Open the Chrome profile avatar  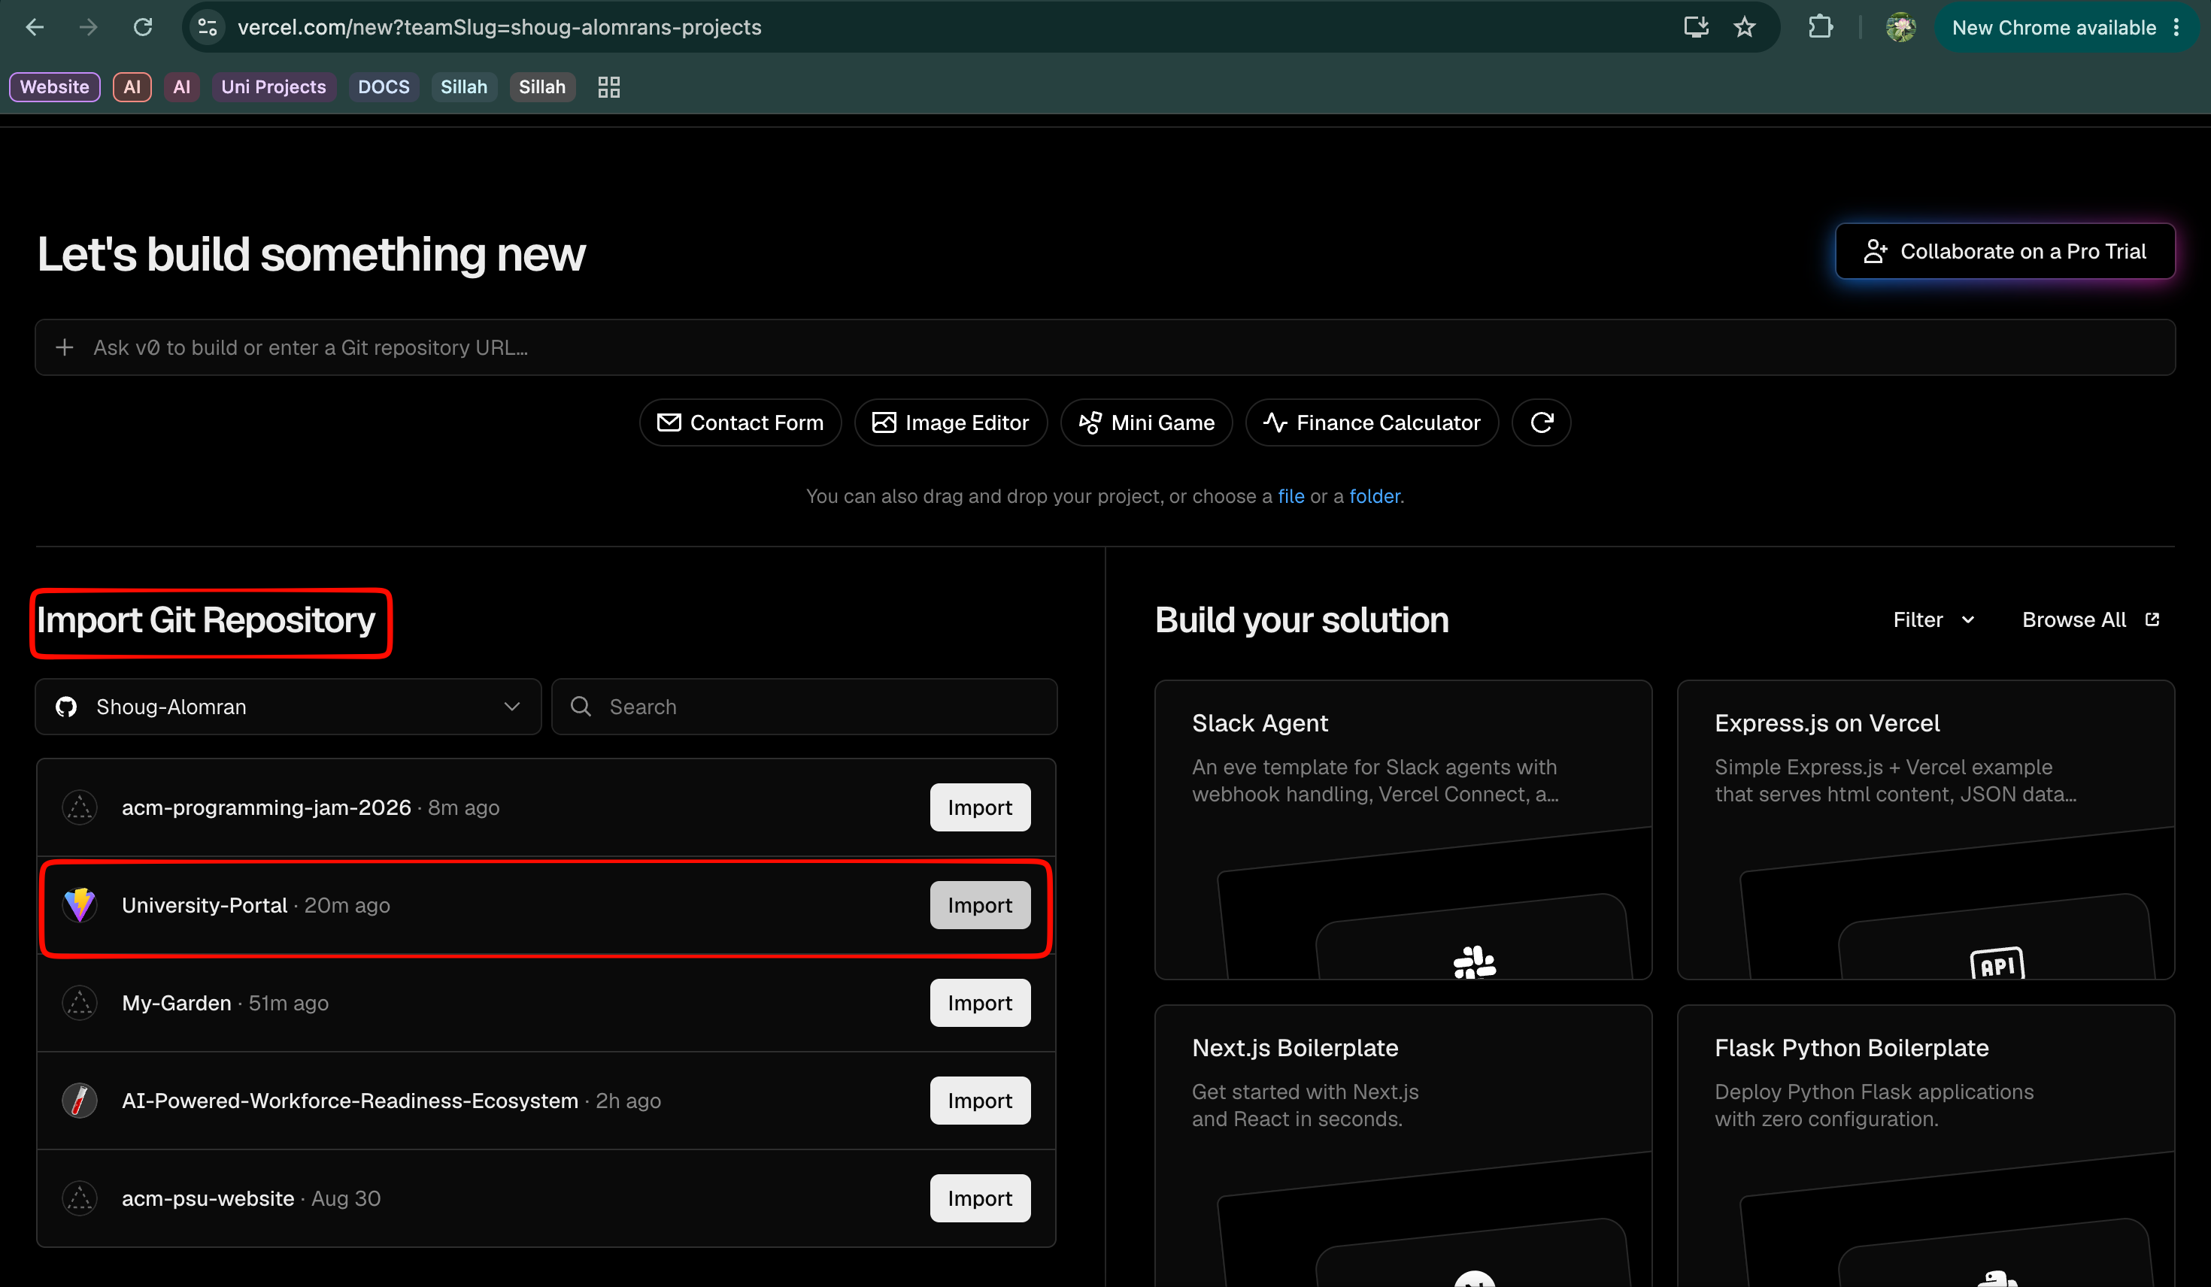coord(1900,27)
